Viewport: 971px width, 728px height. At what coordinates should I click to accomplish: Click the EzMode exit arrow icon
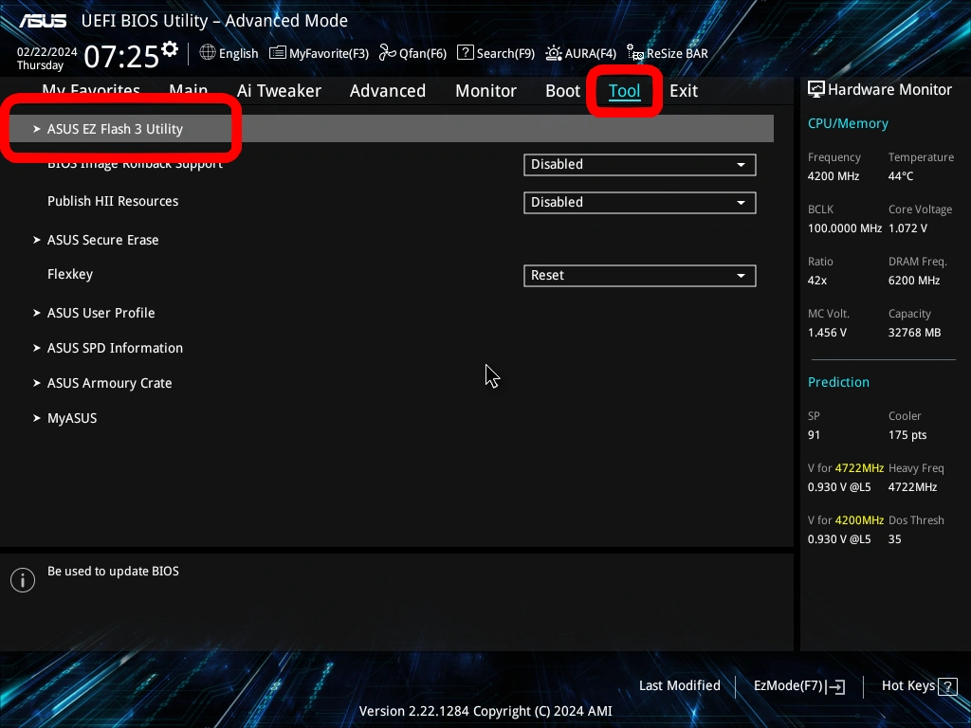[x=836, y=686]
